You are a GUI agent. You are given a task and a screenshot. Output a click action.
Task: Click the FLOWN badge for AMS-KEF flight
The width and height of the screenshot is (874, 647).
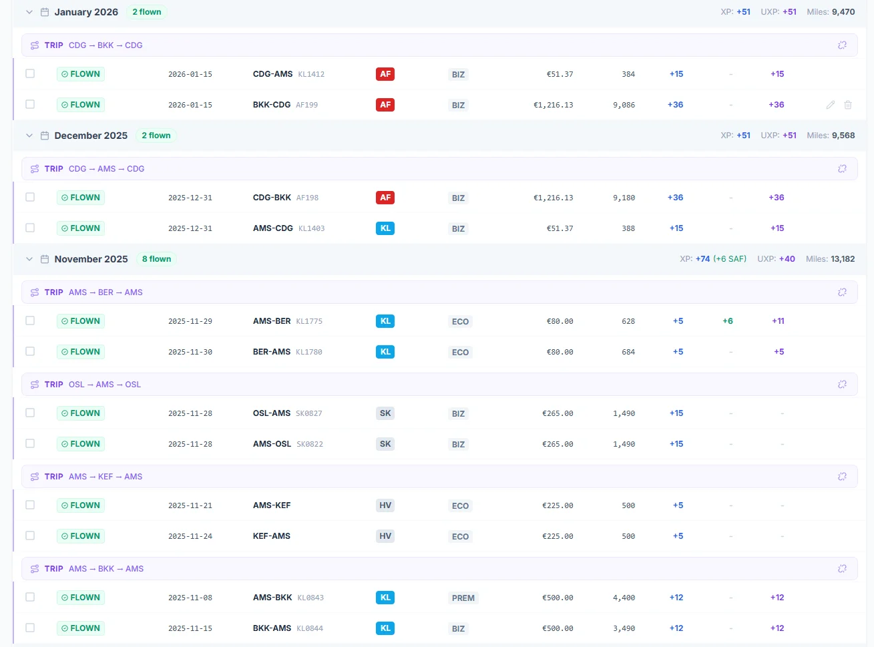tap(81, 505)
